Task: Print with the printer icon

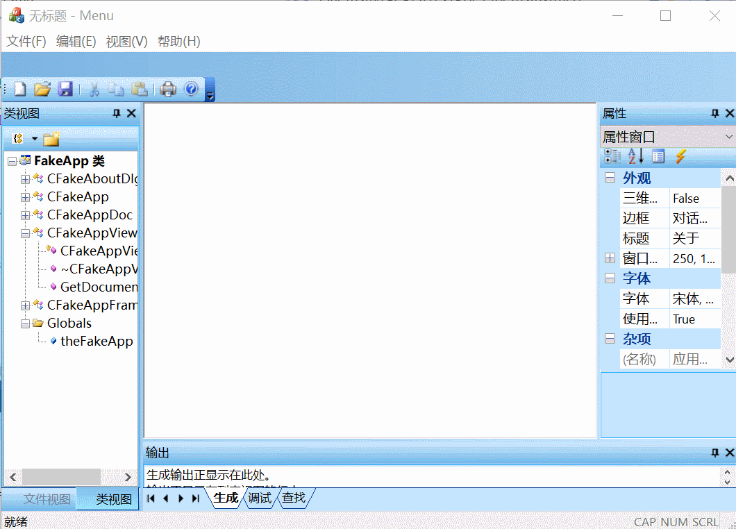Action: (x=168, y=89)
